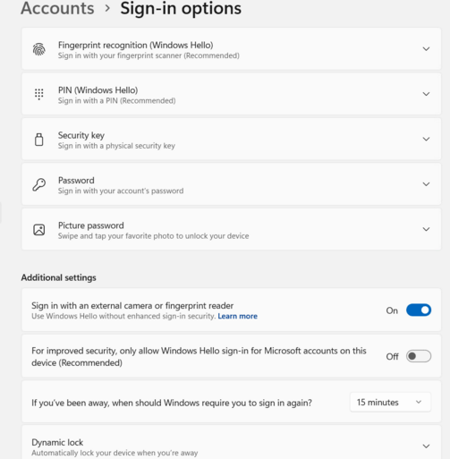Click the Sign-in options page title
The height and width of the screenshot is (459, 450).
pos(181,8)
